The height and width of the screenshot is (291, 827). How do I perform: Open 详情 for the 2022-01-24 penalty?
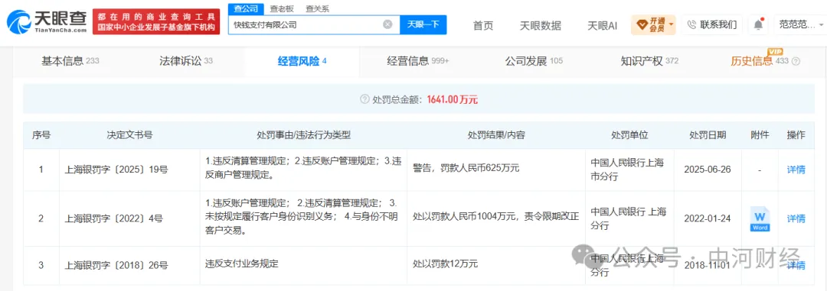(x=796, y=219)
